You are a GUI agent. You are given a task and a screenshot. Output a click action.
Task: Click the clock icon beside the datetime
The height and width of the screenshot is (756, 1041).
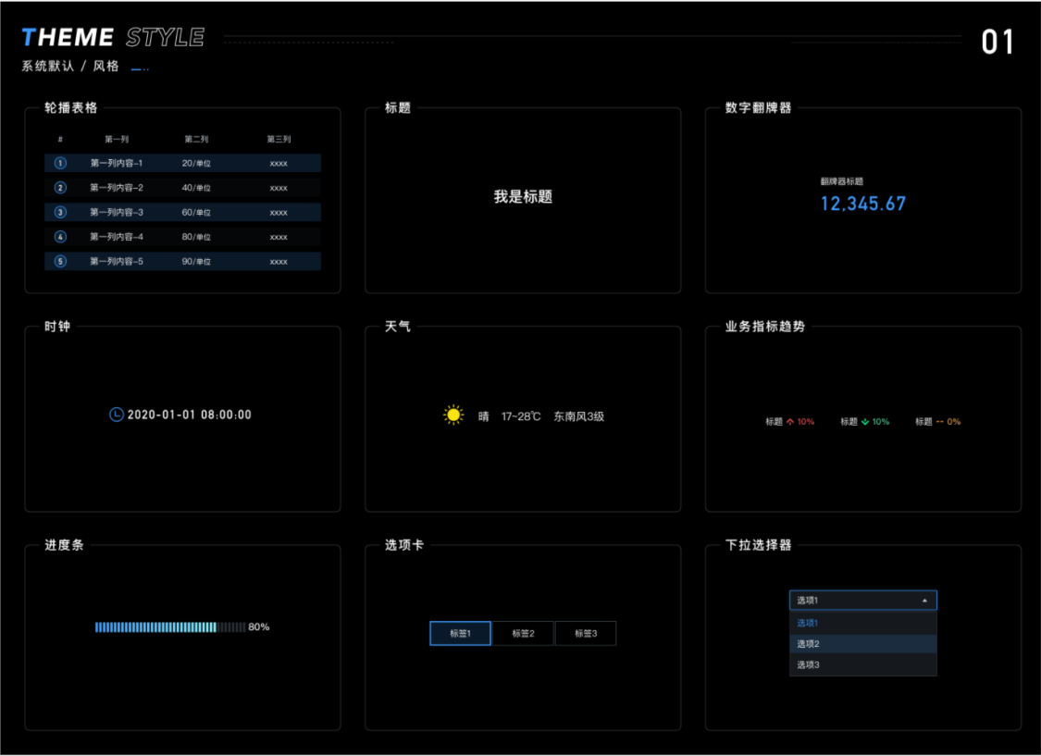click(x=116, y=415)
